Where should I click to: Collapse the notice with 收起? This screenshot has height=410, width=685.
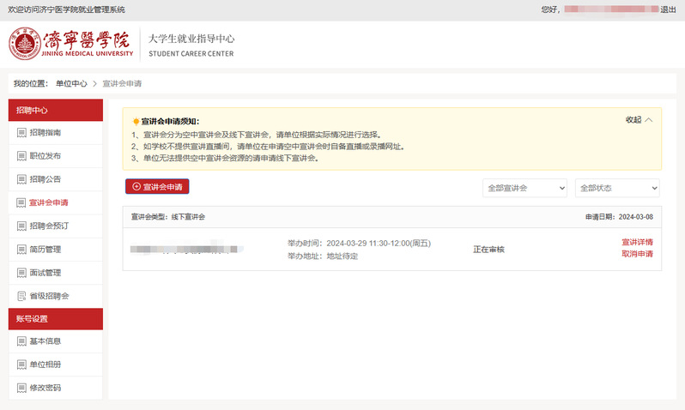pyautogui.click(x=639, y=120)
